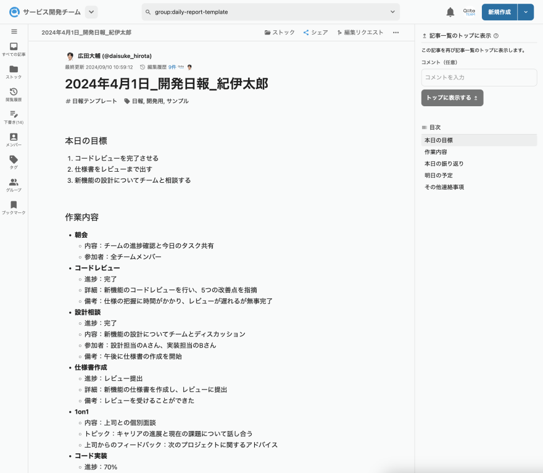Click the 朝会 bullet item
The height and width of the screenshot is (473, 543).
click(x=81, y=235)
